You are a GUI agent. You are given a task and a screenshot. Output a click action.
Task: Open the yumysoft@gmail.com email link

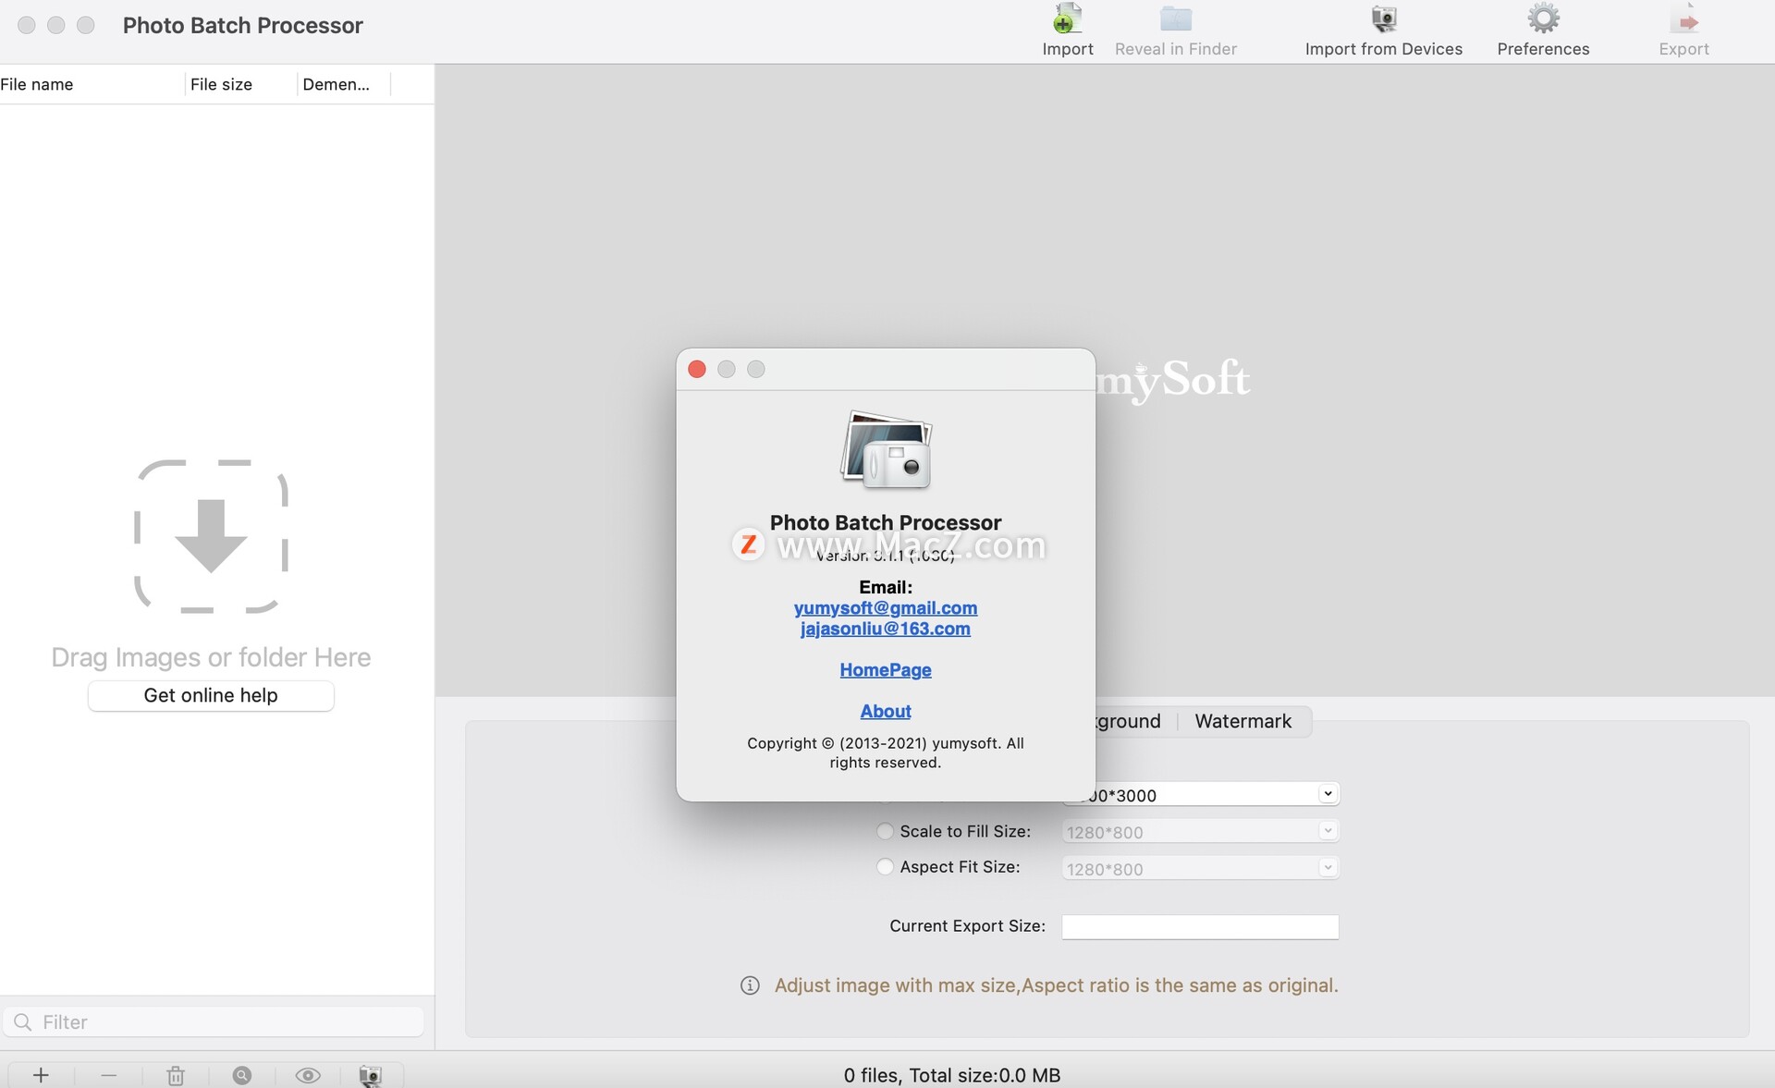pyautogui.click(x=886, y=607)
